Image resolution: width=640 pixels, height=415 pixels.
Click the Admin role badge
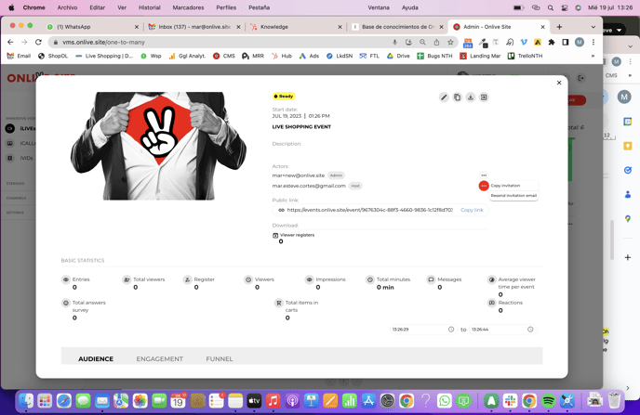point(337,175)
